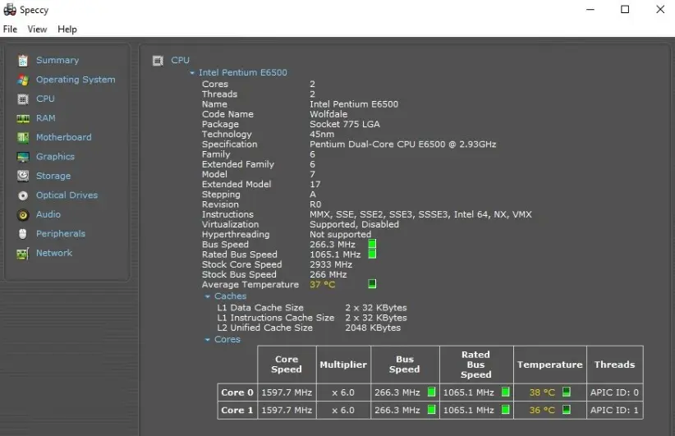This screenshot has width=675, height=436.
Task: Open the Audio section link
Action: [x=48, y=214]
